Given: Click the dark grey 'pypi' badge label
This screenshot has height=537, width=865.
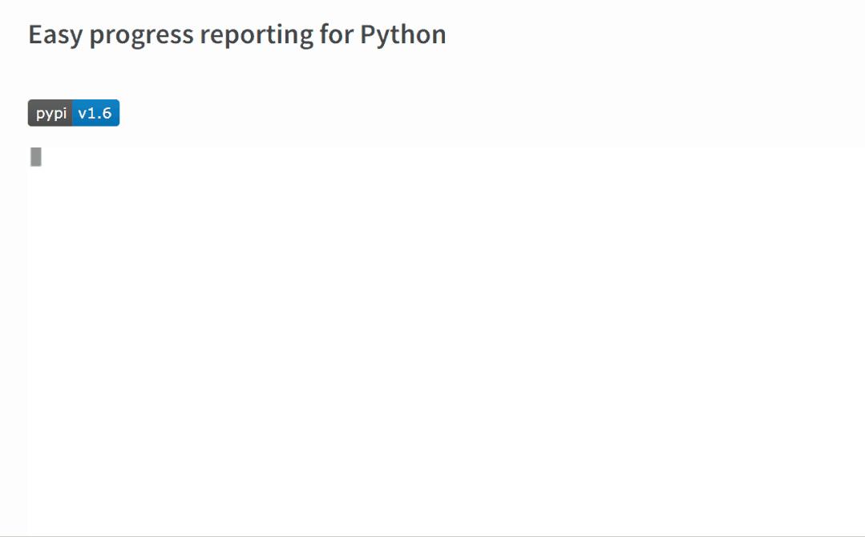Looking at the screenshot, I should pos(51,113).
